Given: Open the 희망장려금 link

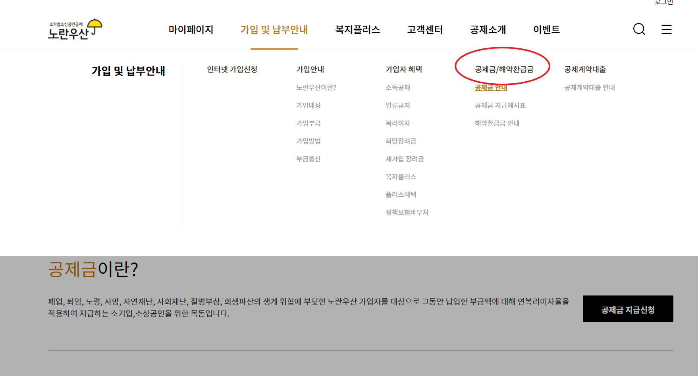Looking at the screenshot, I should pos(401,141).
